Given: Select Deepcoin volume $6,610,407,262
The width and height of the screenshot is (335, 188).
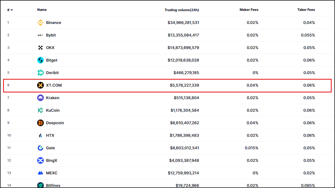Looking at the screenshot, I should pyautogui.click(x=185, y=123).
